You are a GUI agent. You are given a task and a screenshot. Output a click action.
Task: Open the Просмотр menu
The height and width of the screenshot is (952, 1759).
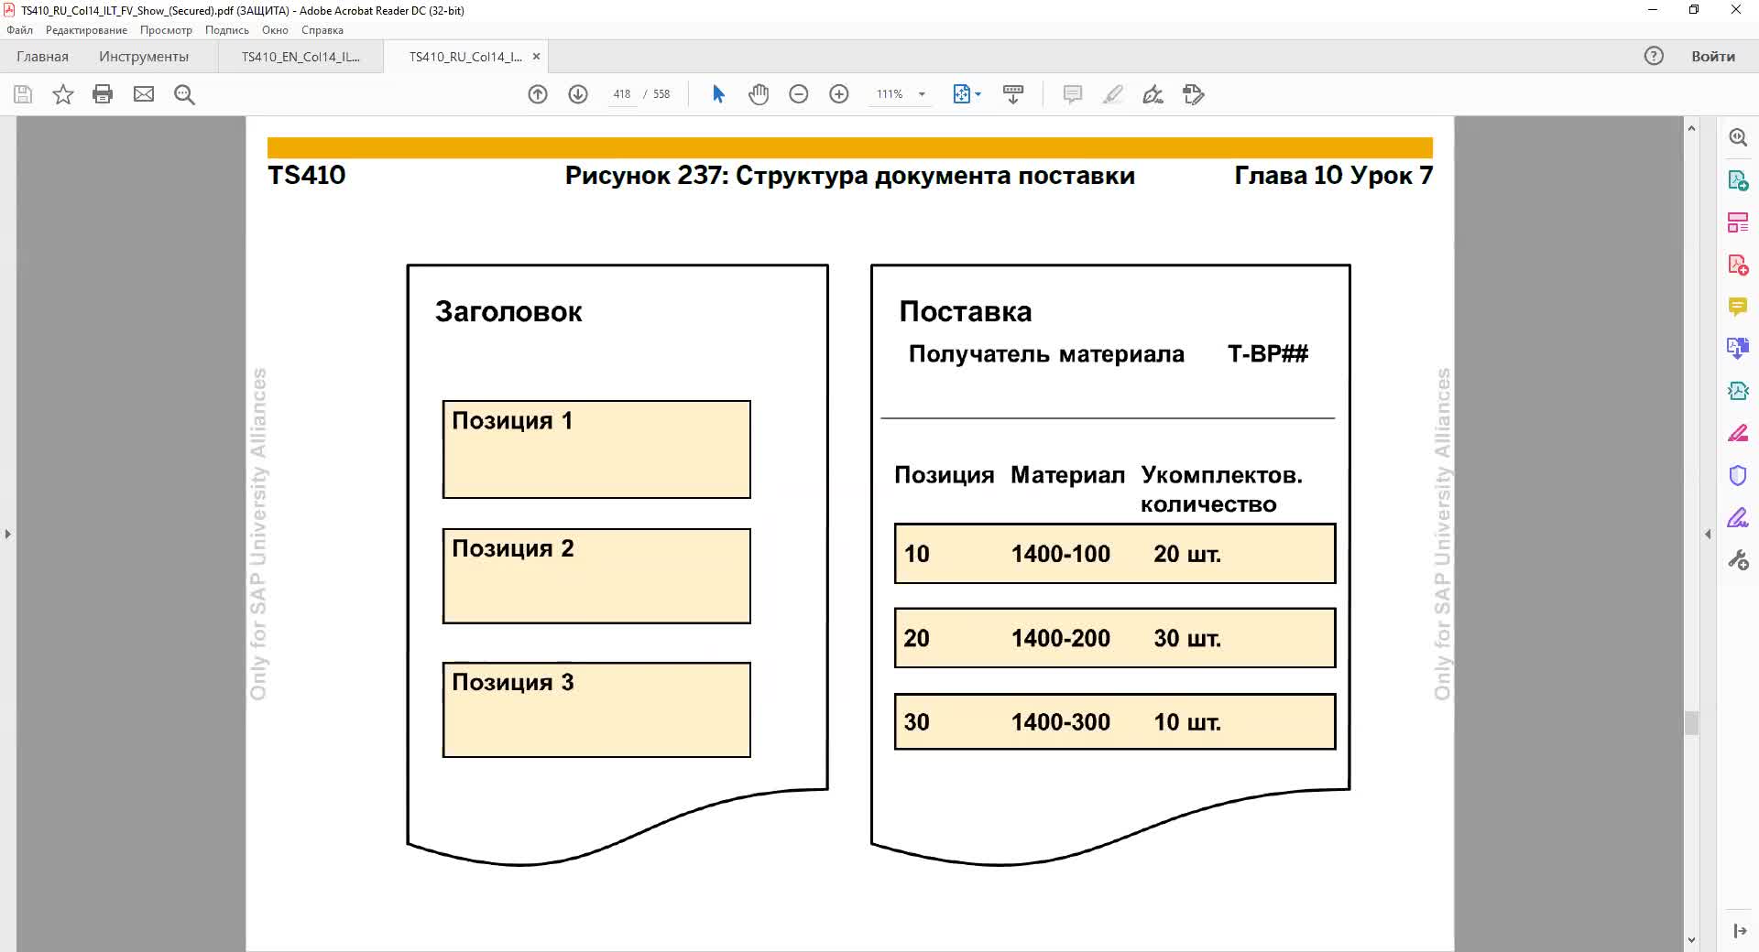166,30
